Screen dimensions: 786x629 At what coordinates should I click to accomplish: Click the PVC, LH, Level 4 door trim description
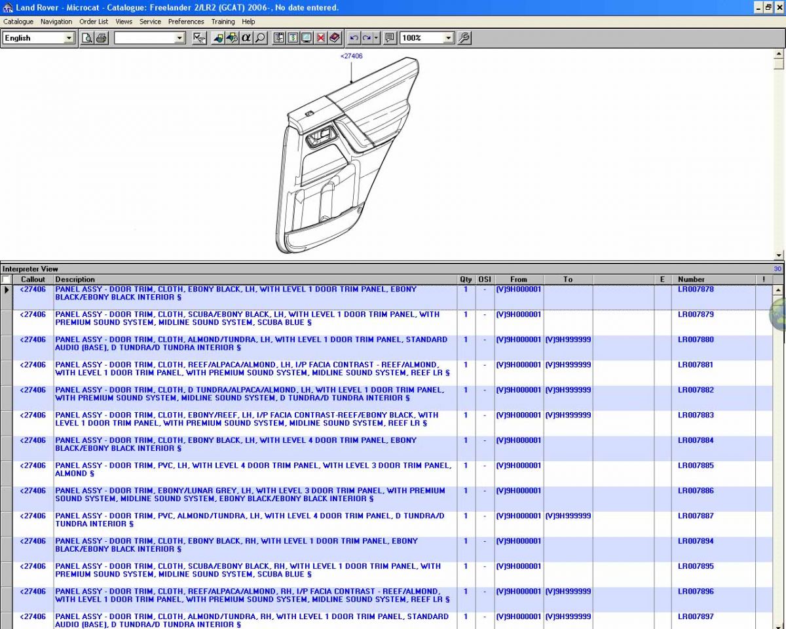click(253, 469)
